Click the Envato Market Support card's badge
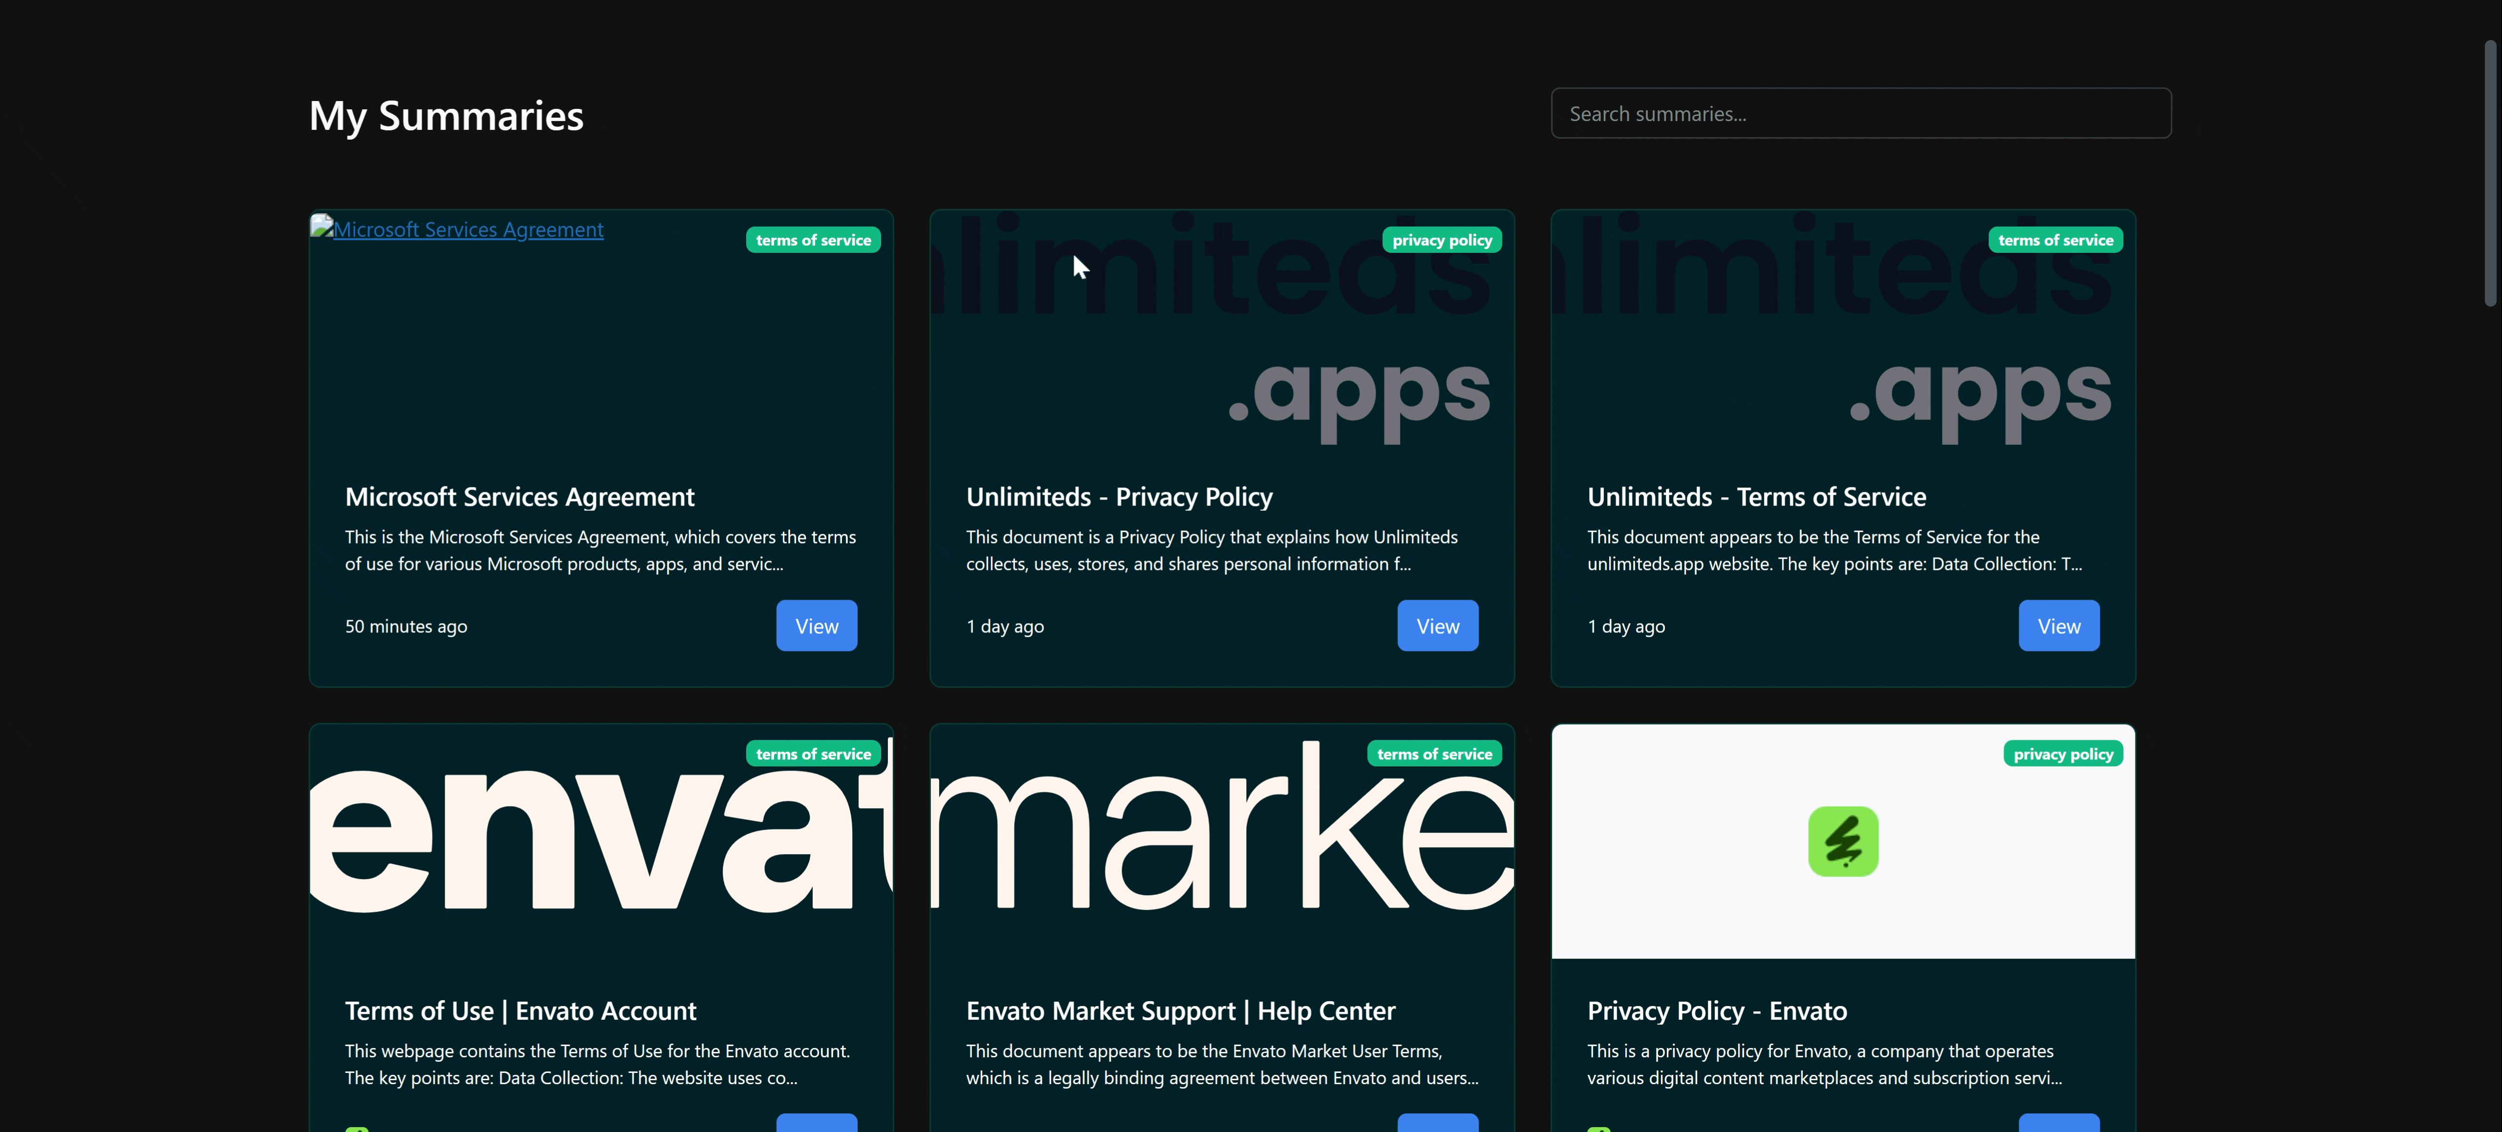 pos(1434,755)
